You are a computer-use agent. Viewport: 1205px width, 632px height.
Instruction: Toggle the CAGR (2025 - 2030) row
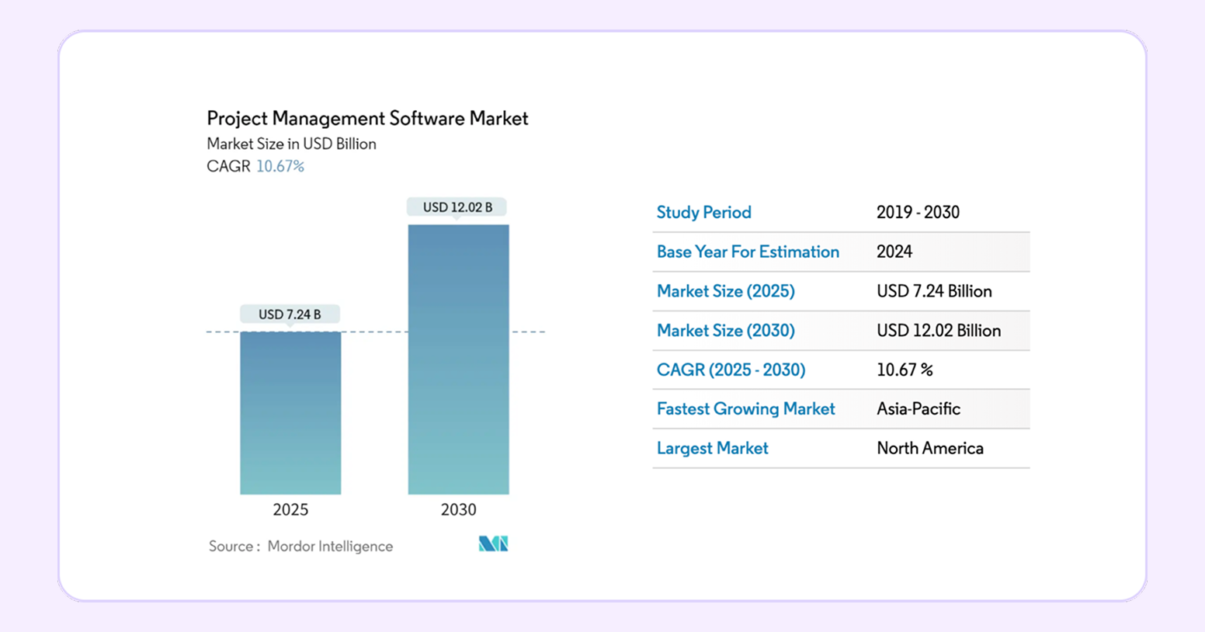pos(731,370)
